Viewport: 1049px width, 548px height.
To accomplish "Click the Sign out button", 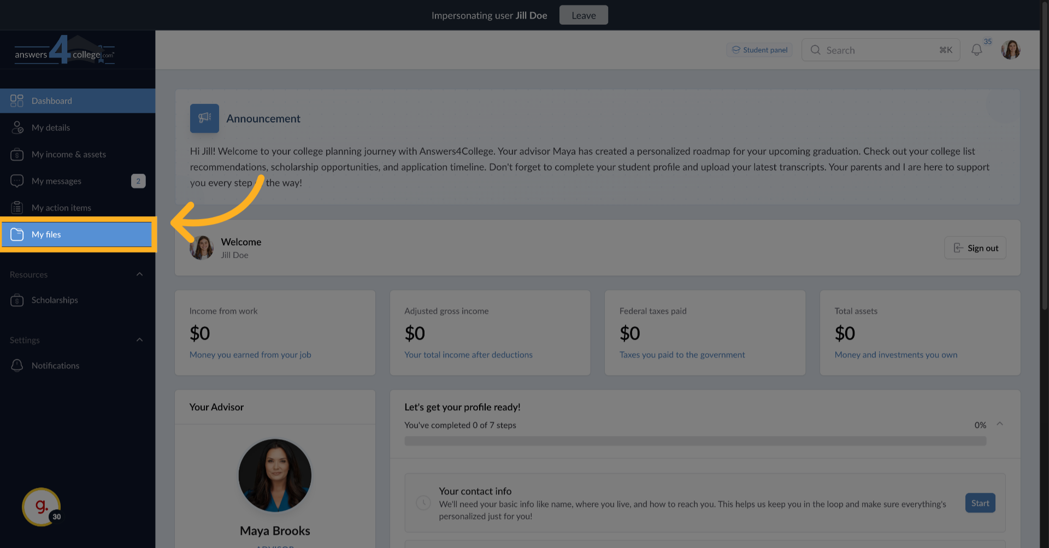I will click(975, 248).
